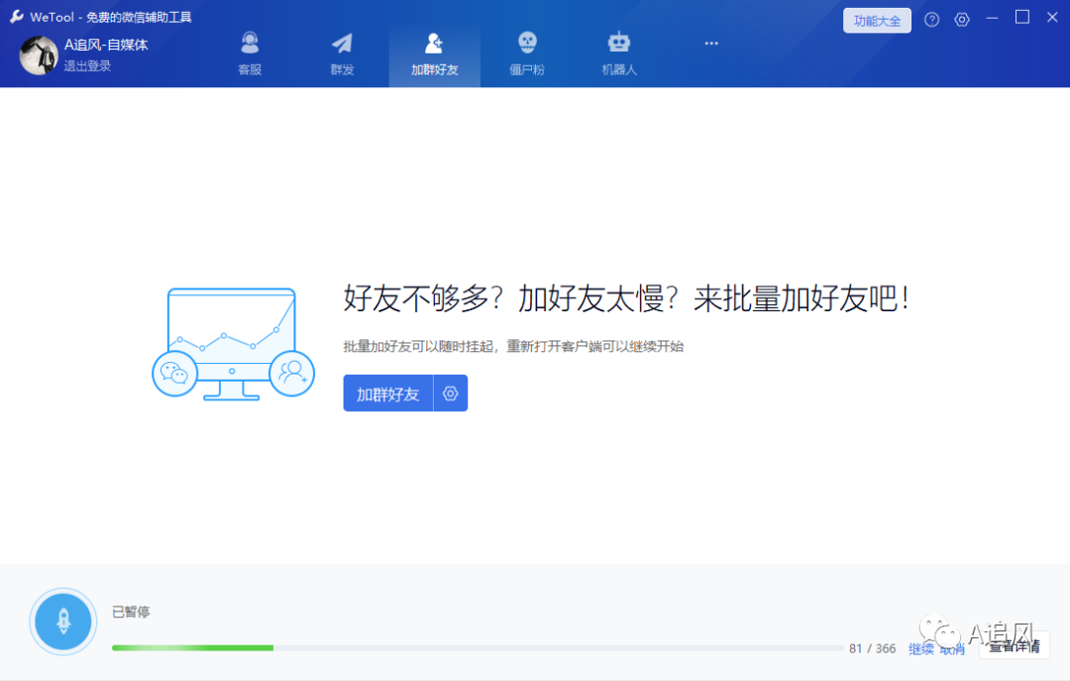This screenshot has width=1070, height=681.
Task: Switch to the 群发 mass send tab
Action: (x=342, y=54)
